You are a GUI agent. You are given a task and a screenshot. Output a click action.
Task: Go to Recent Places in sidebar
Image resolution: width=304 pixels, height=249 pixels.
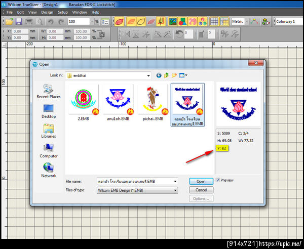49,91
